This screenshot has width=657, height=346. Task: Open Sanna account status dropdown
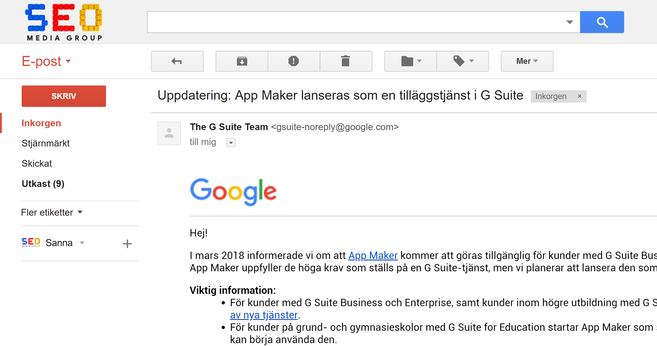click(x=82, y=243)
